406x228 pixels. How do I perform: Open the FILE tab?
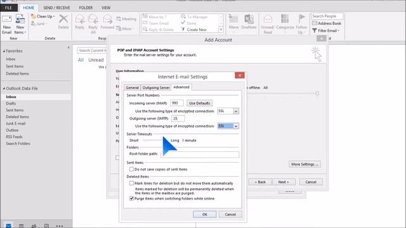click(8, 8)
